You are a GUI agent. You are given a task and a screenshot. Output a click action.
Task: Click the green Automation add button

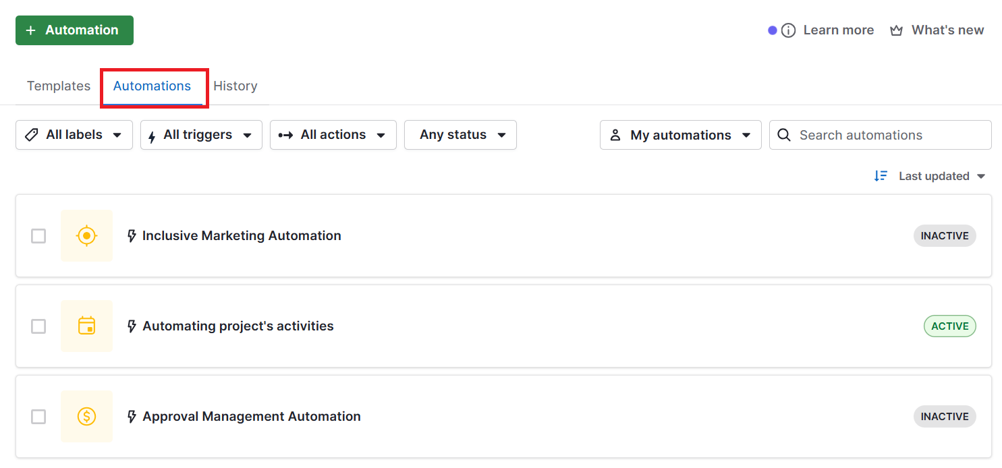(74, 30)
